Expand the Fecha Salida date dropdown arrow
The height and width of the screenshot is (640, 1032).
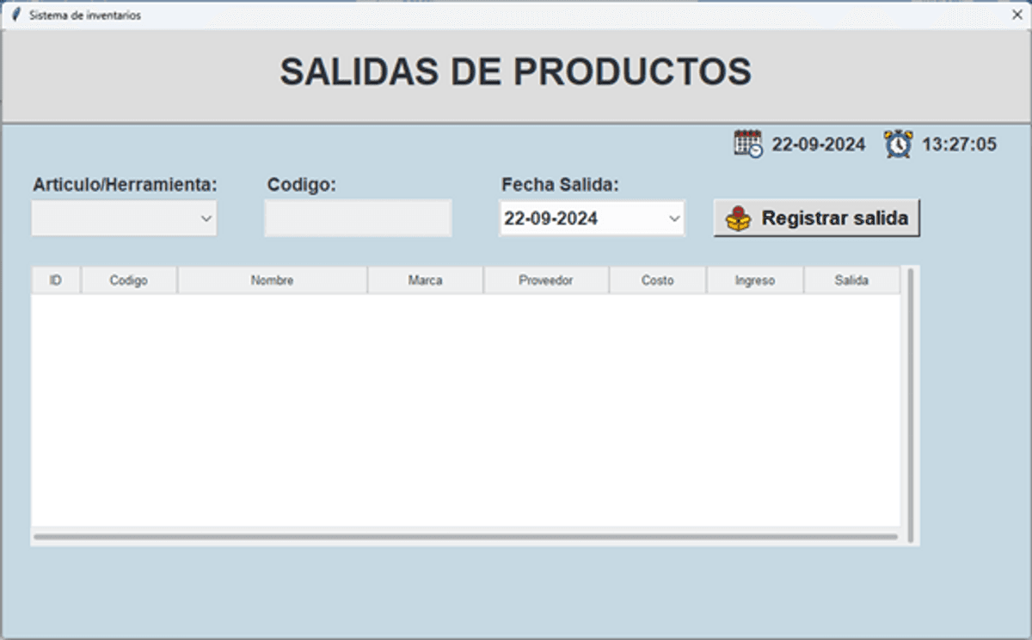674,218
